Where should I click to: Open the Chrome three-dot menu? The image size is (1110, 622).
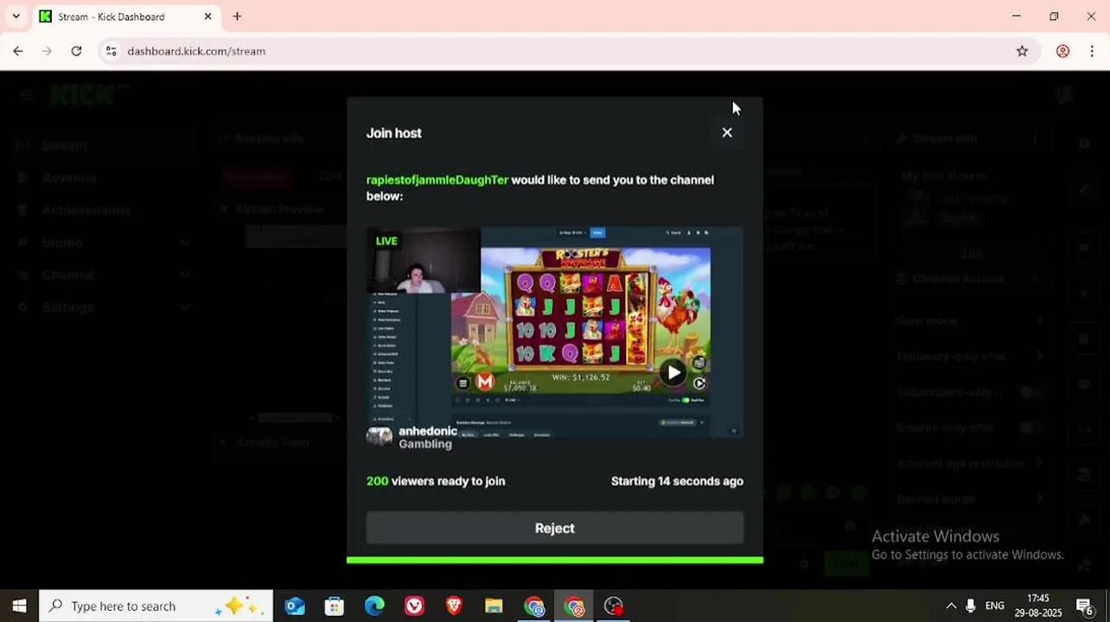coord(1092,51)
